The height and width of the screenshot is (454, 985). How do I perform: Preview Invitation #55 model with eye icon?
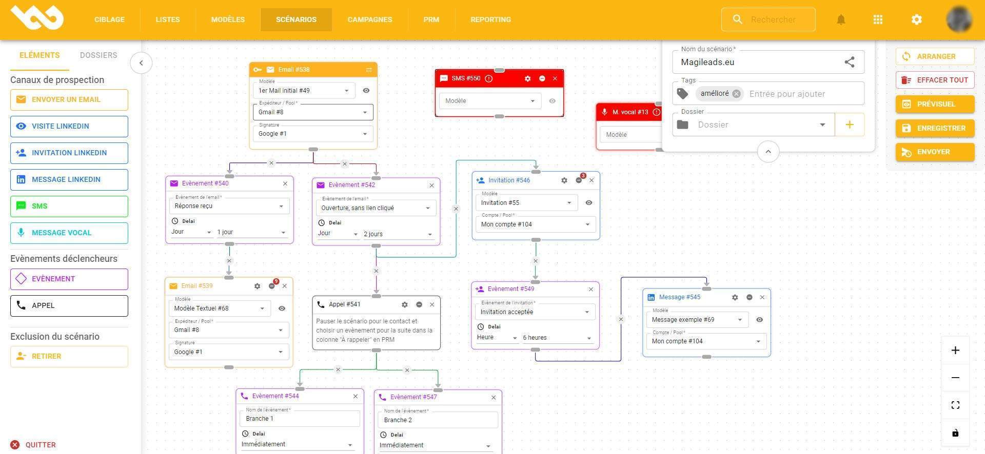[589, 203]
